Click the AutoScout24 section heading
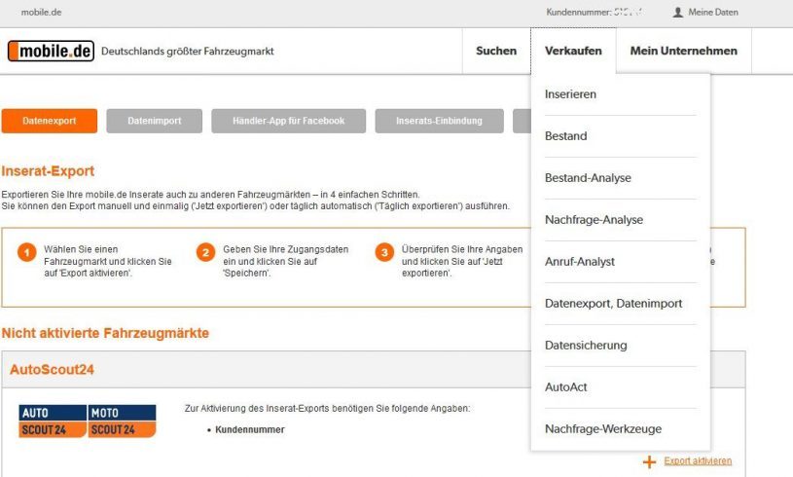793x477 pixels. point(53,369)
